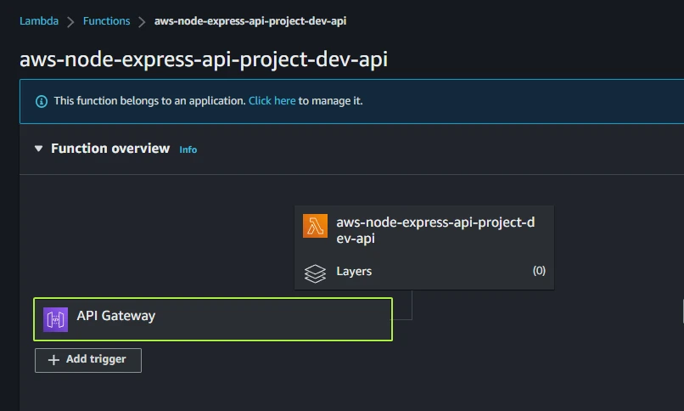Click the breadcrumb chevron after Functions

(x=142, y=21)
